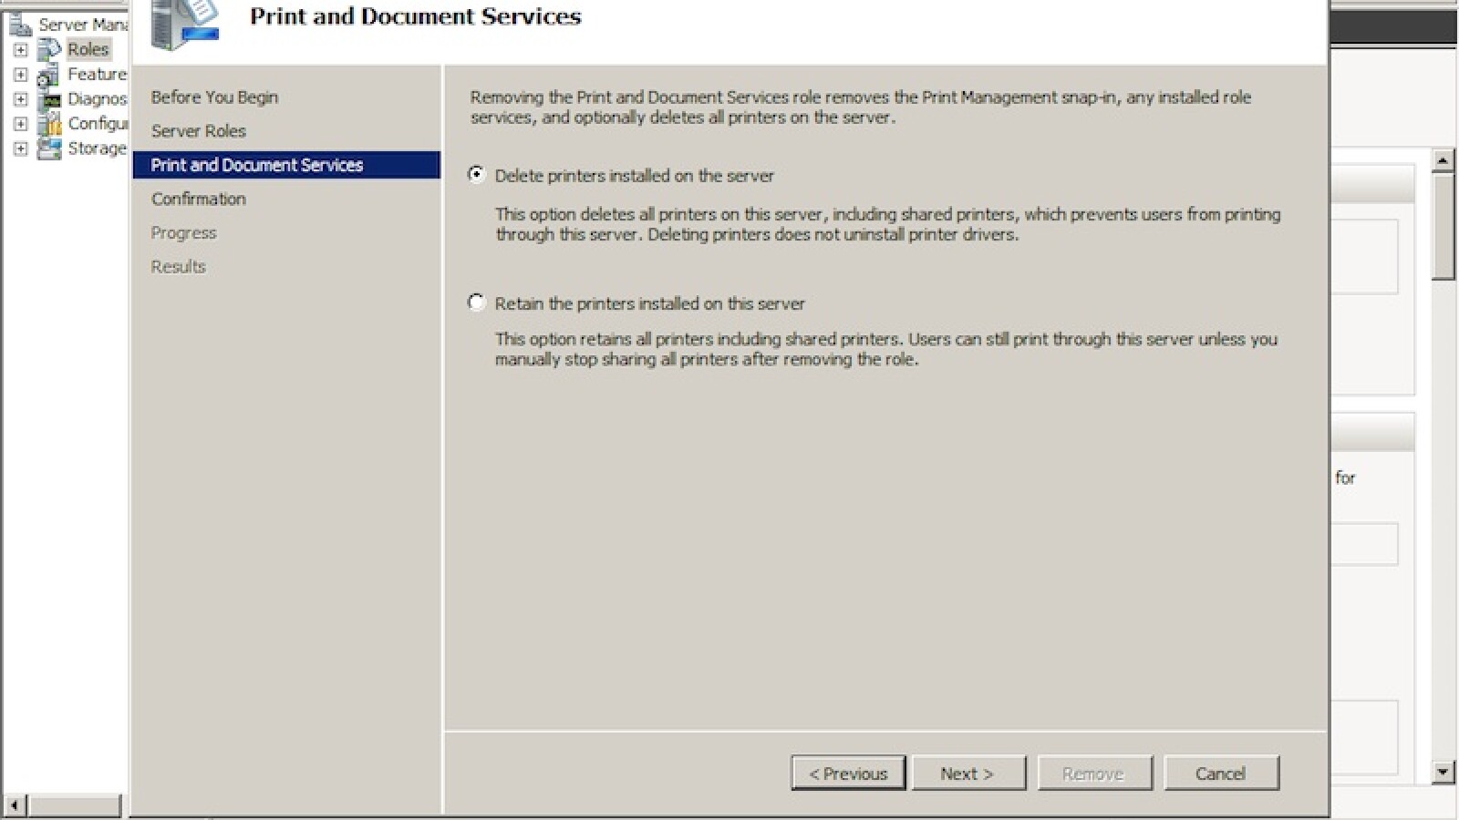Click the Storage icon in the left pane
This screenshot has width=1459, height=820.
[x=50, y=148]
